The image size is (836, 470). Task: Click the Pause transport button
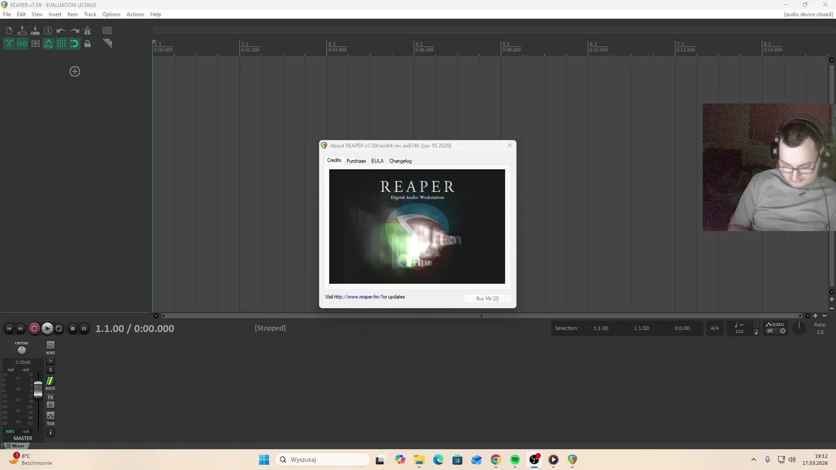[84, 329]
